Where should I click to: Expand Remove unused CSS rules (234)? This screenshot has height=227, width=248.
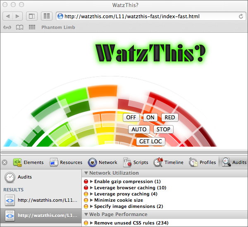click(91, 223)
